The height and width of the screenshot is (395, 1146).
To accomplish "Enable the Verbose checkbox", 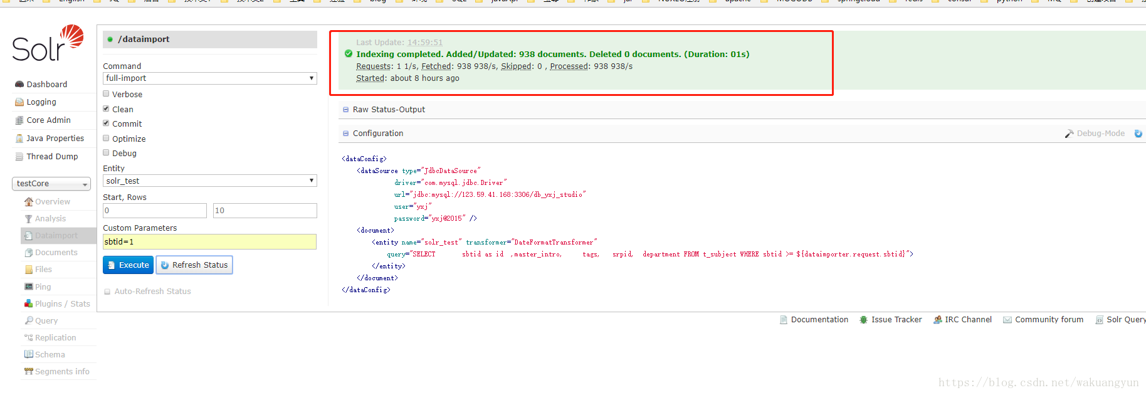I will (x=106, y=94).
